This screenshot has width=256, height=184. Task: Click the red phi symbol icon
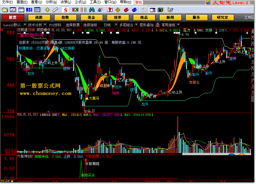126,10
